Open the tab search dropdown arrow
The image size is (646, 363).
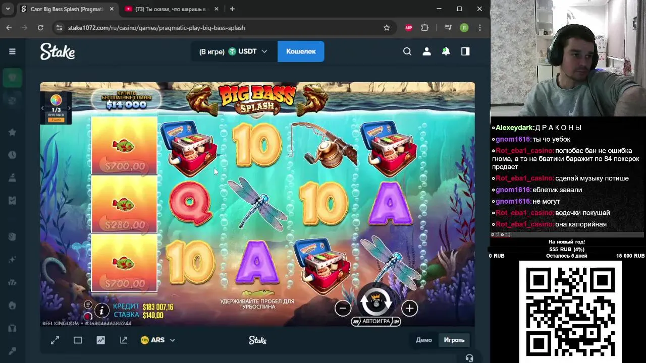pos(8,9)
